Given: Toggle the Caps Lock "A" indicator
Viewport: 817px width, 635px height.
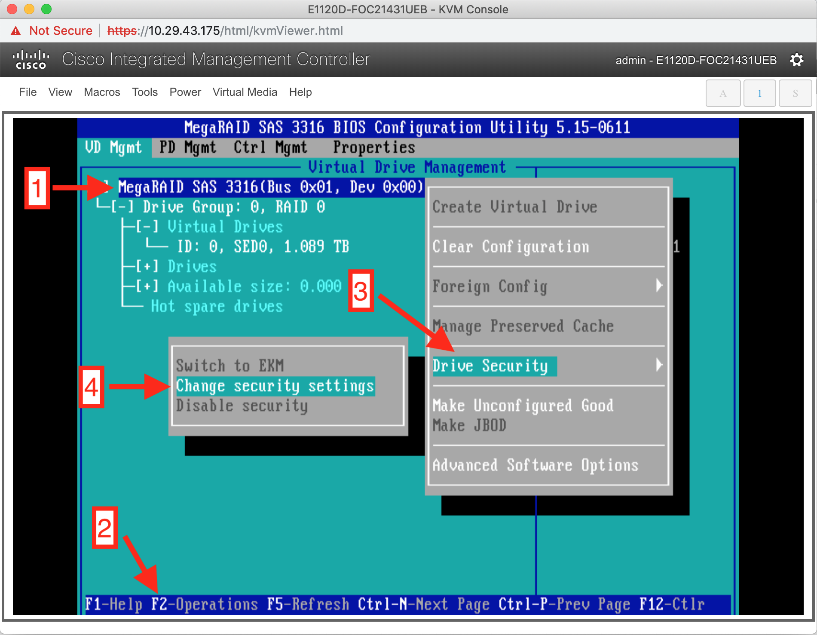Looking at the screenshot, I should (x=723, y=93).
